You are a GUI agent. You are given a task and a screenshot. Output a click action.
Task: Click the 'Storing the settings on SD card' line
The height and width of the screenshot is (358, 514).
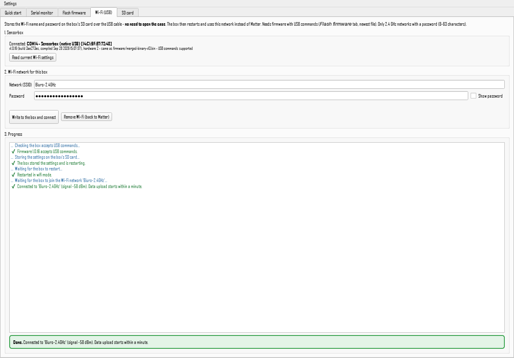tap(45, 157)
